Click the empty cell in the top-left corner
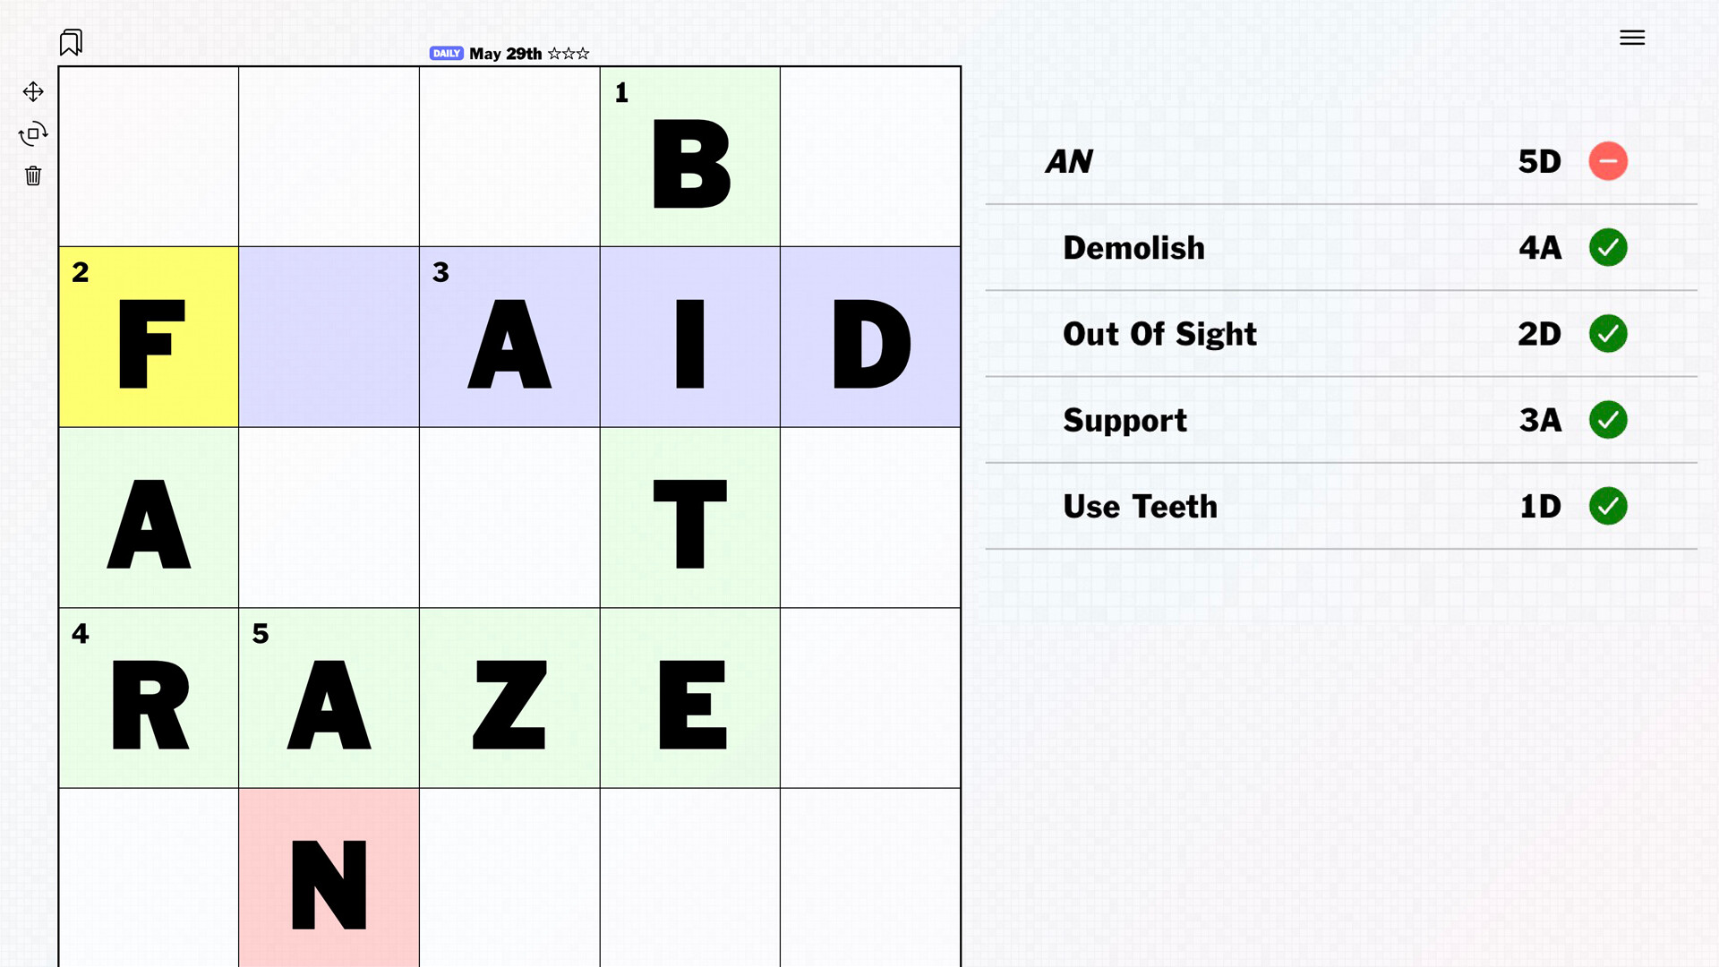 [149, 156]
